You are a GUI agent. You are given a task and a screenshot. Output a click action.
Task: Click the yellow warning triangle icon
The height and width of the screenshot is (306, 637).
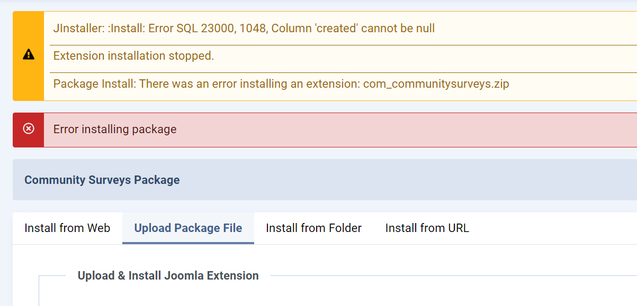tap(29, 54)
